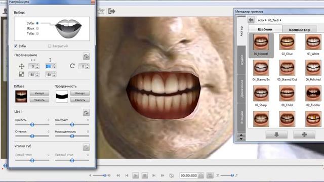This screenshot has height=182, width=324.
Task: Add item with the plus button
Action: (x=304, y=135)
